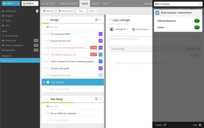This screenshot has height=128, width=204.
Task: Click the New Task List button
Action: pos(65,11)
